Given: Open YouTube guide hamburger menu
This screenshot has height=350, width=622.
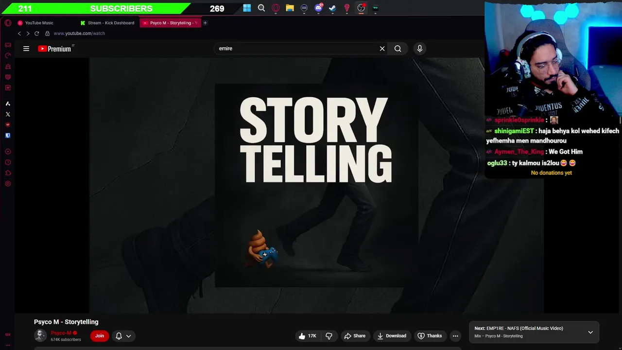Looking at the screenshot, I should point(26,49).
